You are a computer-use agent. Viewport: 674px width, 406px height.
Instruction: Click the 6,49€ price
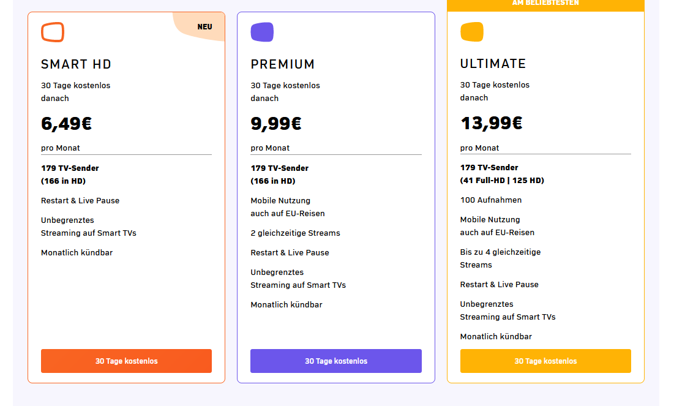pyautogui.click(x=66, y=124)
